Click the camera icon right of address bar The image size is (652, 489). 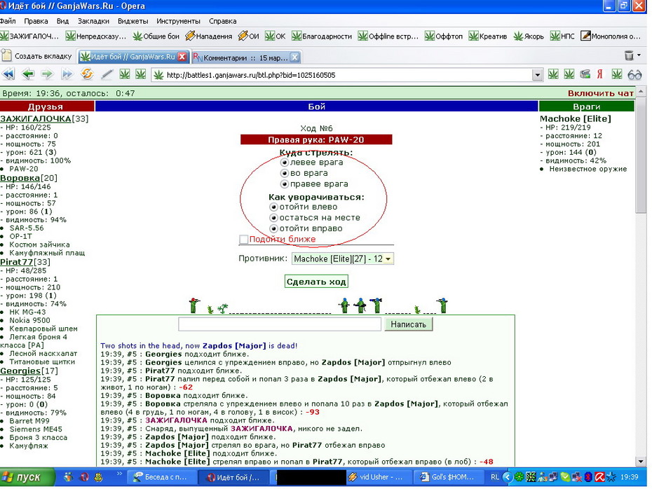coord(585,74)
